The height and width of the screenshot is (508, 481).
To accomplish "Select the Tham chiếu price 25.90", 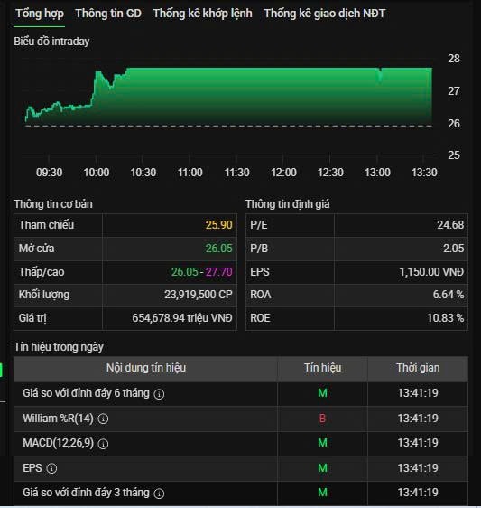I will pyautogui.click(x=219, y=225).
